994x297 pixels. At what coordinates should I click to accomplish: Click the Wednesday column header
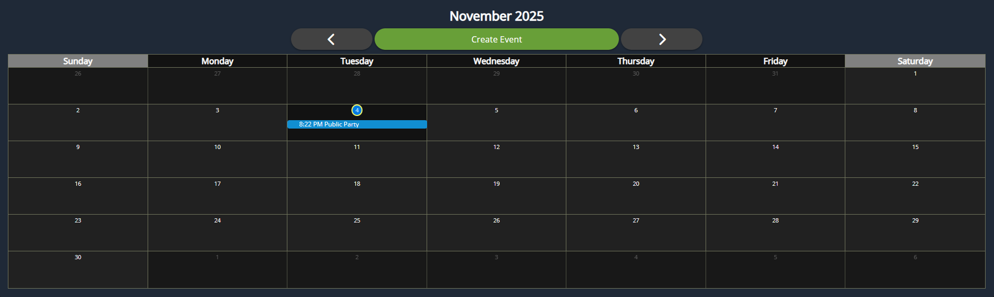(496, 61)
